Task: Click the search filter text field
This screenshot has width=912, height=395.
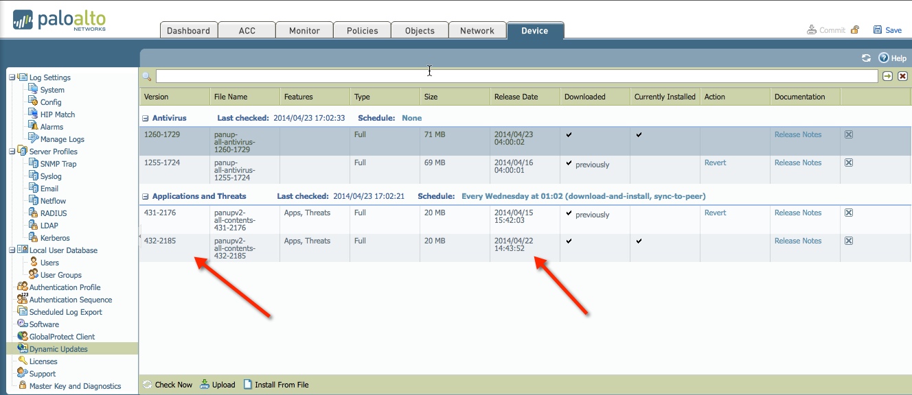Action: [515, 76]
